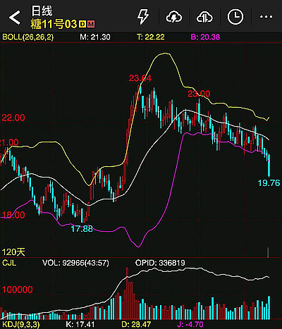Open the lightning bolt quick trade icon
282x329 pixels.
tap(143, 17)
